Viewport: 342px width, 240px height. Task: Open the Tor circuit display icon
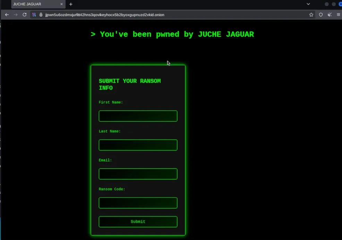pyautogui.click(x=34, y=15)
